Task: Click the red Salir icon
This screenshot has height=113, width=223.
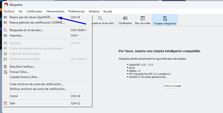Action: pyautogui.click(x=5, y=103)
